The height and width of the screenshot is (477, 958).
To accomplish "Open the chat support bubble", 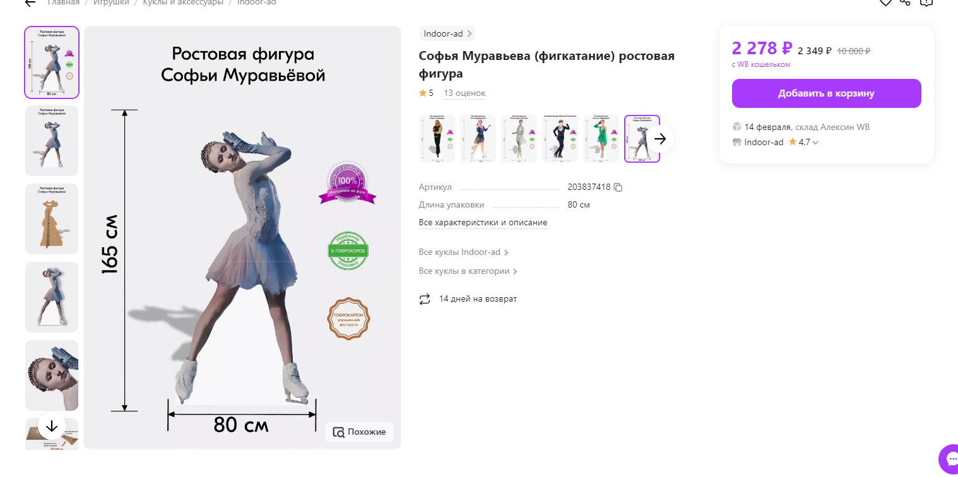I will pos(949,459).
